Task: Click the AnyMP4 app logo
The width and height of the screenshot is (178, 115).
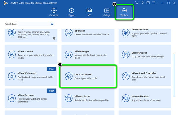Action: pos(5,3)
